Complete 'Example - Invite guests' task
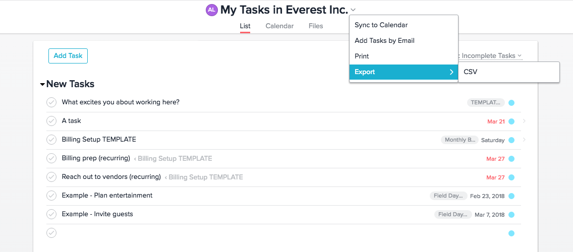The image size is (573, 252). (51, 214)
